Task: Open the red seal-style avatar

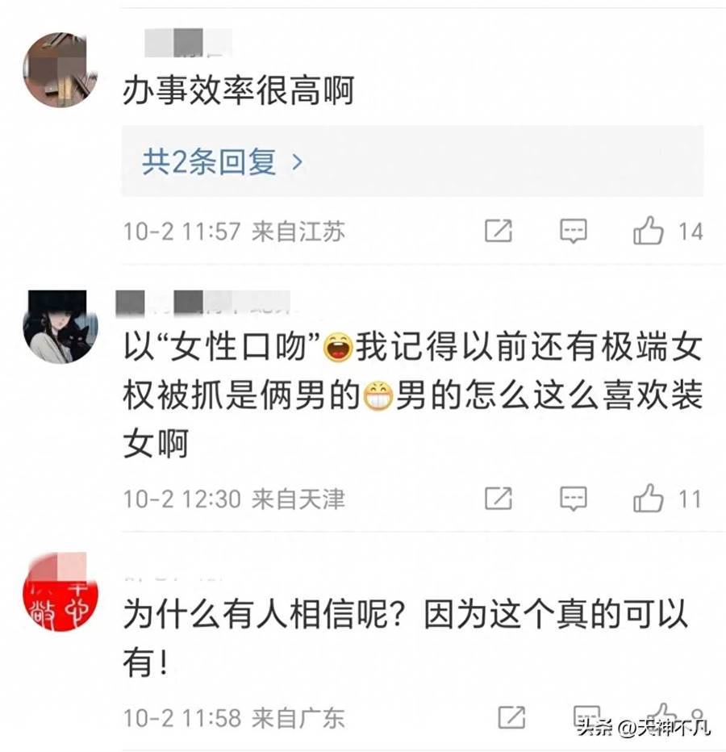Action: click(x=60, y=591)
